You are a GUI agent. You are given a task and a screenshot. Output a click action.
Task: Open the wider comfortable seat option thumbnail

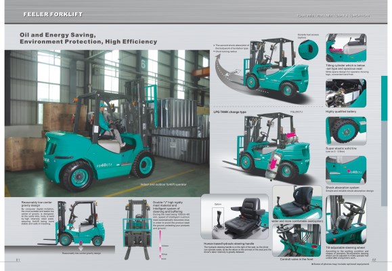297,202
